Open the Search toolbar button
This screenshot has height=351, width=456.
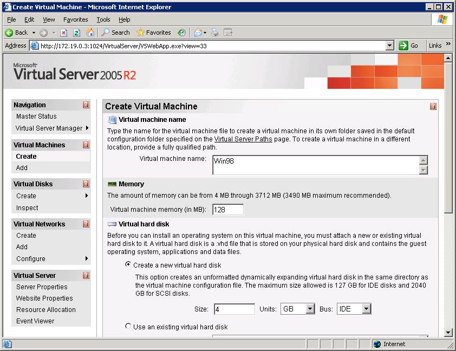tap(115, 32)
